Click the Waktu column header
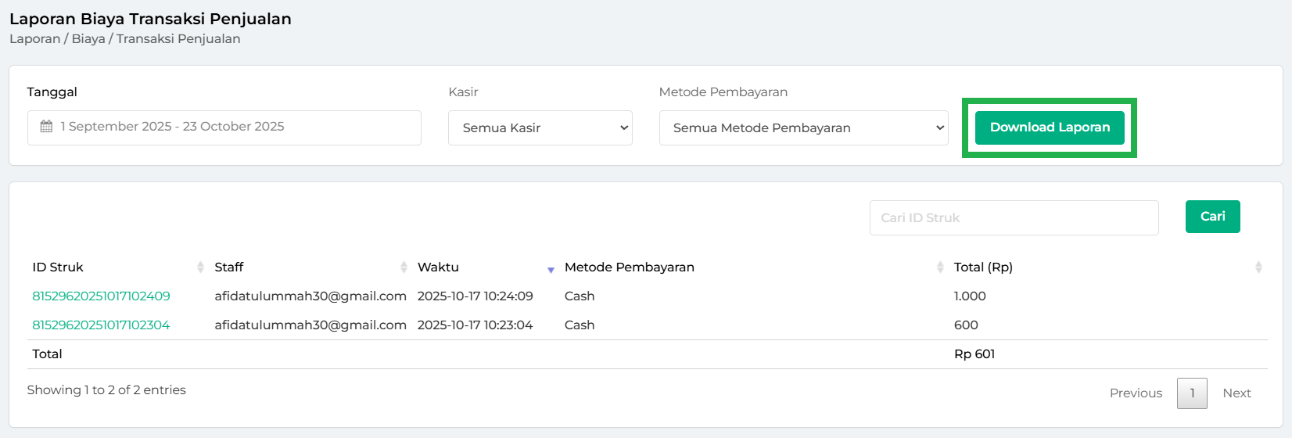 pos(438,267)
